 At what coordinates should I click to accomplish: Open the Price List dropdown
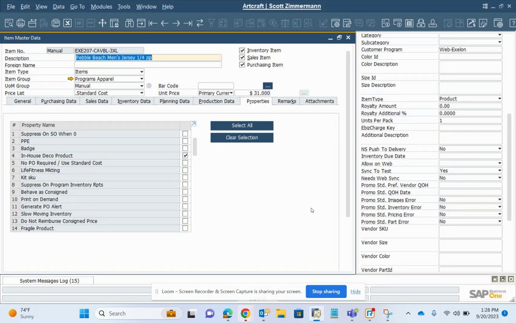141,93
